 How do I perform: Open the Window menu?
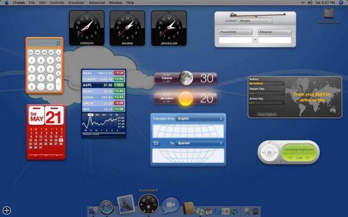115,2
